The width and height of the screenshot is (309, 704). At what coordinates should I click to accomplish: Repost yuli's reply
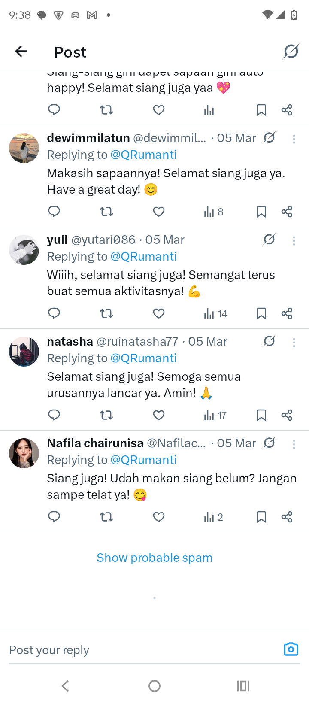coord(106,313)
